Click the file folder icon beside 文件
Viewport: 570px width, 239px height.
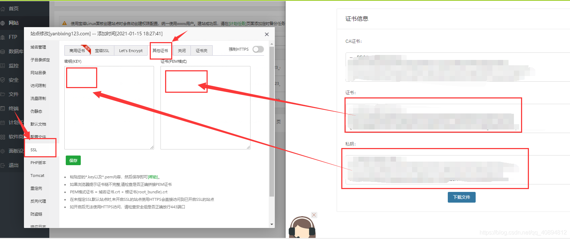[3, 94]
